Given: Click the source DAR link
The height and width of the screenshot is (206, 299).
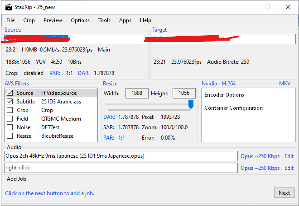Looking at the screenshot, I should coord(84,73).
